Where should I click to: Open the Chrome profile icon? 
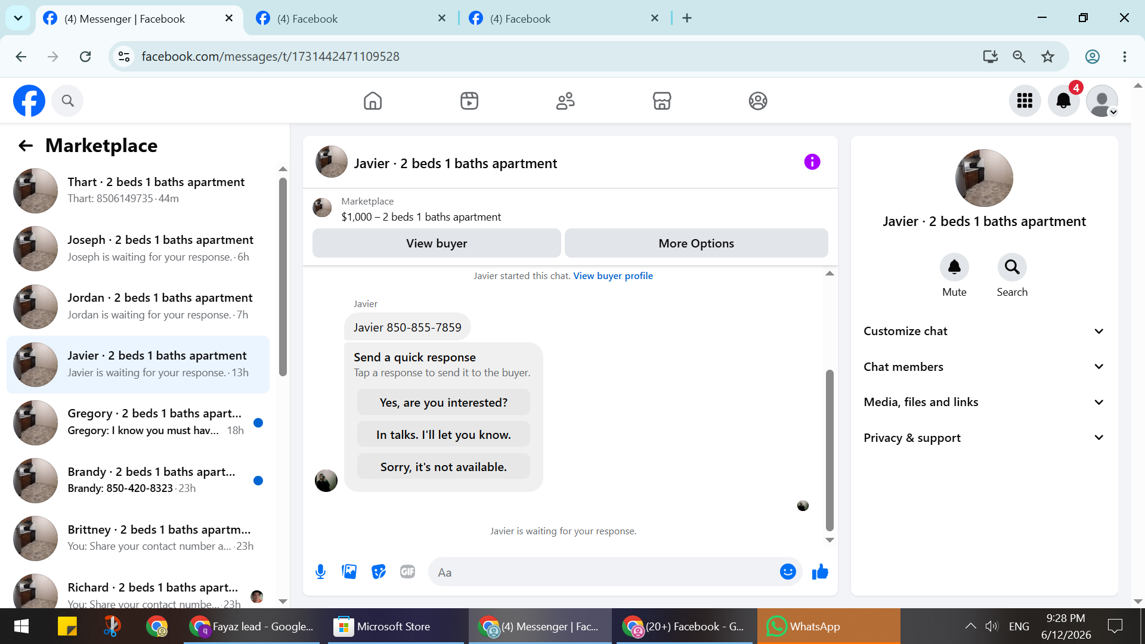(1092, 57)
